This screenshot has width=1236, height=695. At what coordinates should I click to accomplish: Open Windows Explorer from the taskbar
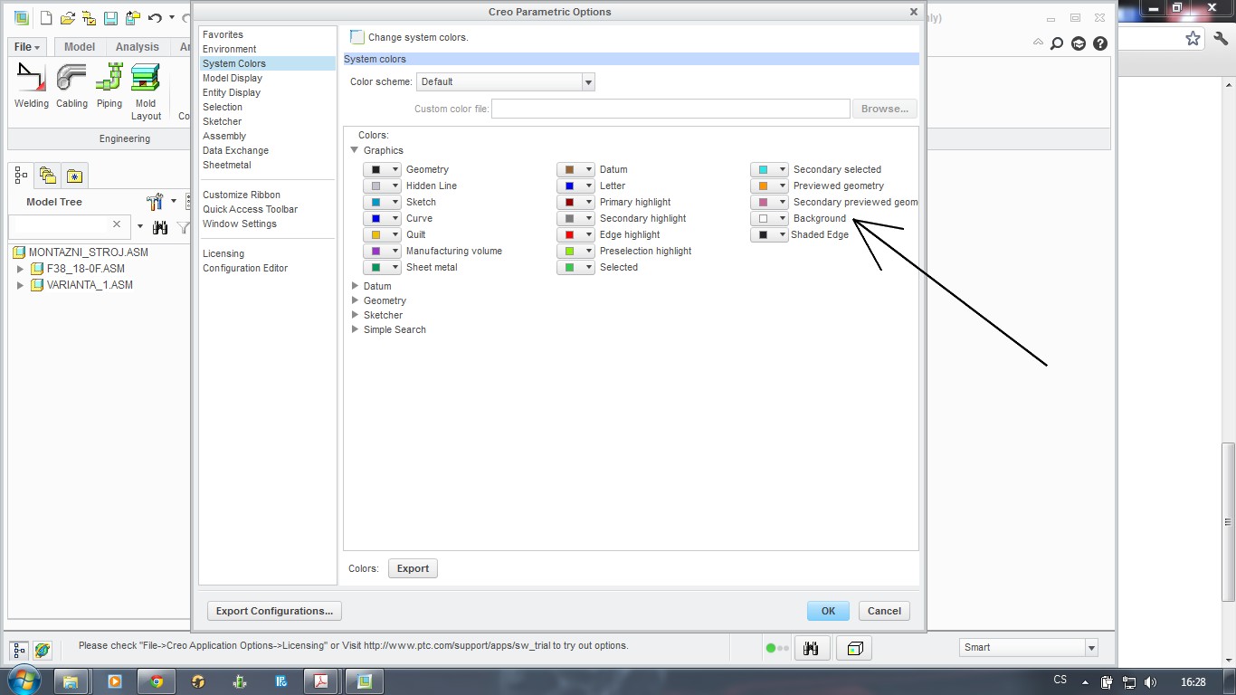71,681
